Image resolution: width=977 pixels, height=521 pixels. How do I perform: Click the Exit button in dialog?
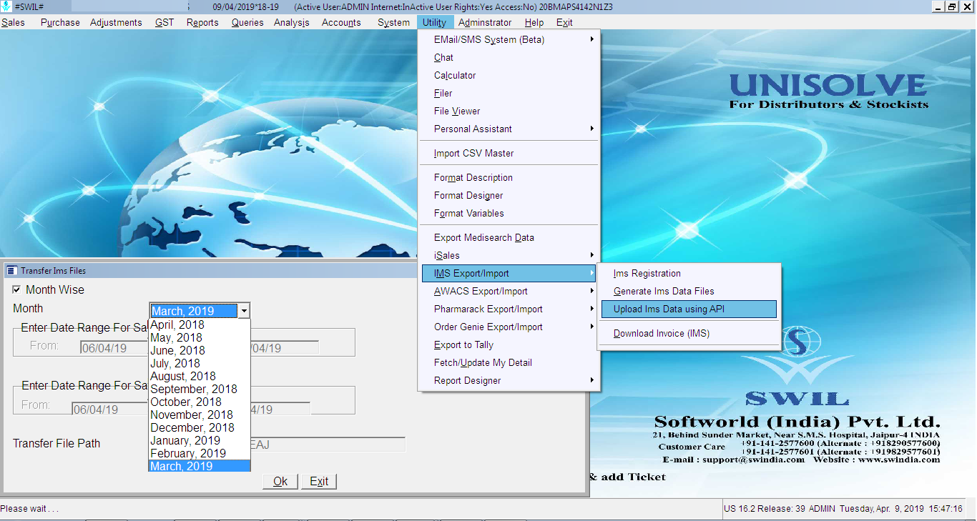point(319,481)
